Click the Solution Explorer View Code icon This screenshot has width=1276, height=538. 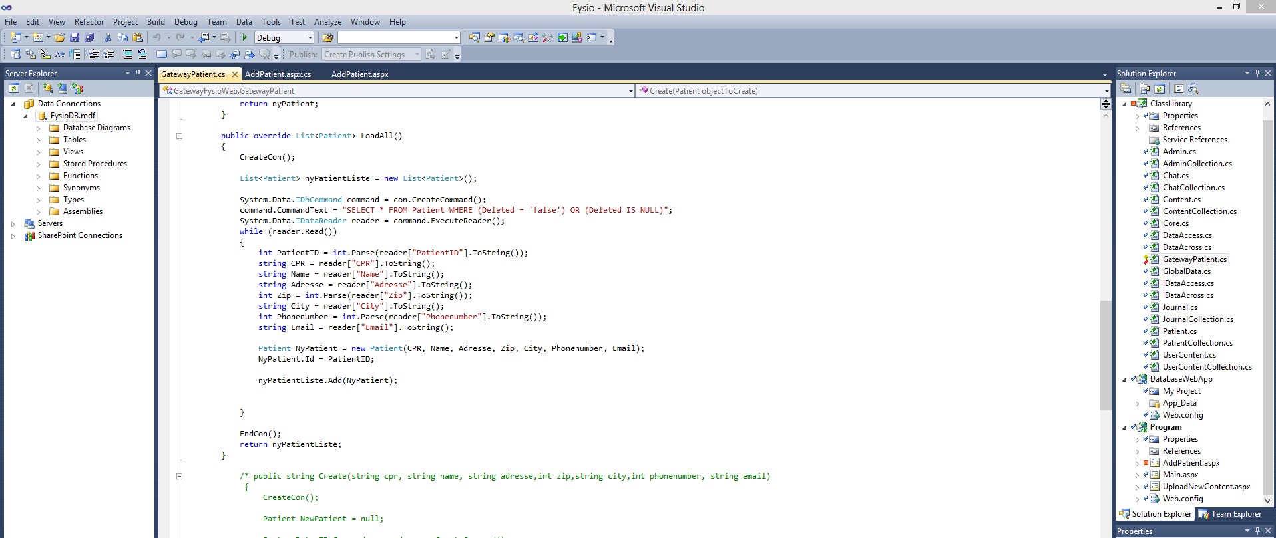pos(1178,88)
